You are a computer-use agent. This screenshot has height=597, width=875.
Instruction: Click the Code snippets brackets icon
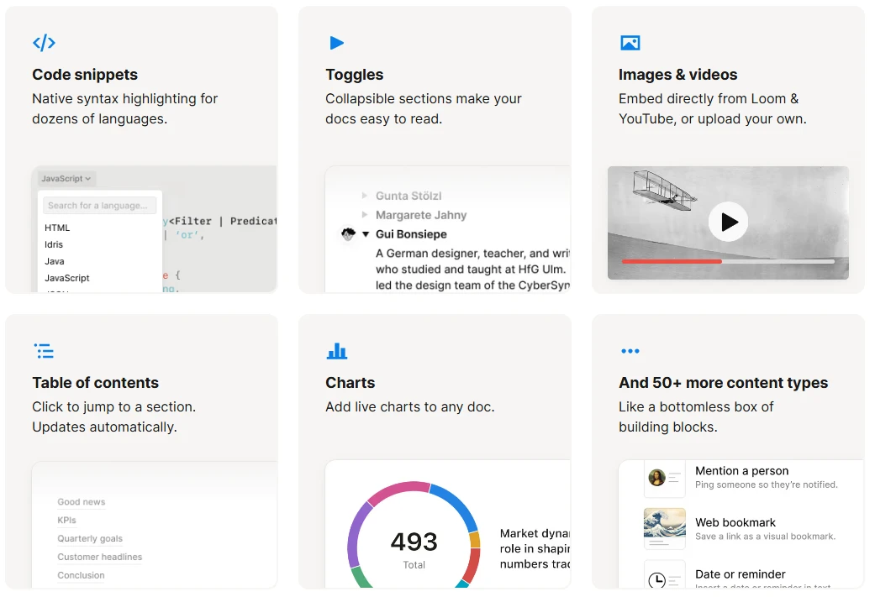[x=44, y=43]
